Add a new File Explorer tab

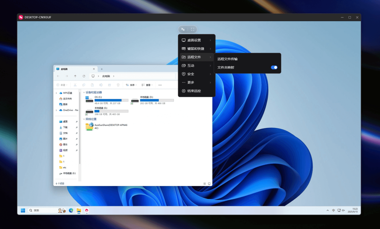coord(101,69)
